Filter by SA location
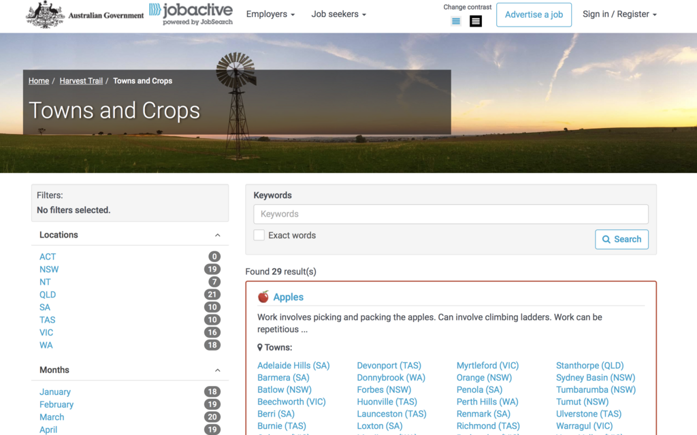Screen dimensions: 697x435 45,307
